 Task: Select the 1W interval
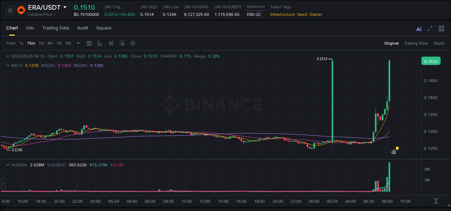[x=68, y=43]
